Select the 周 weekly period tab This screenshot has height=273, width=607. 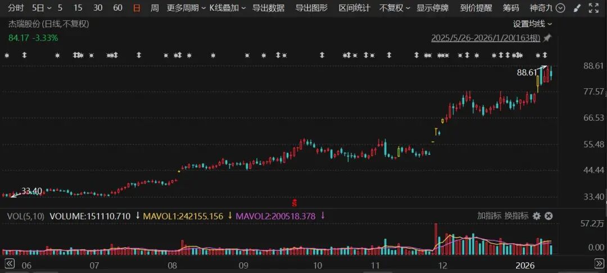pyautogui.click(x=155, y=8)
